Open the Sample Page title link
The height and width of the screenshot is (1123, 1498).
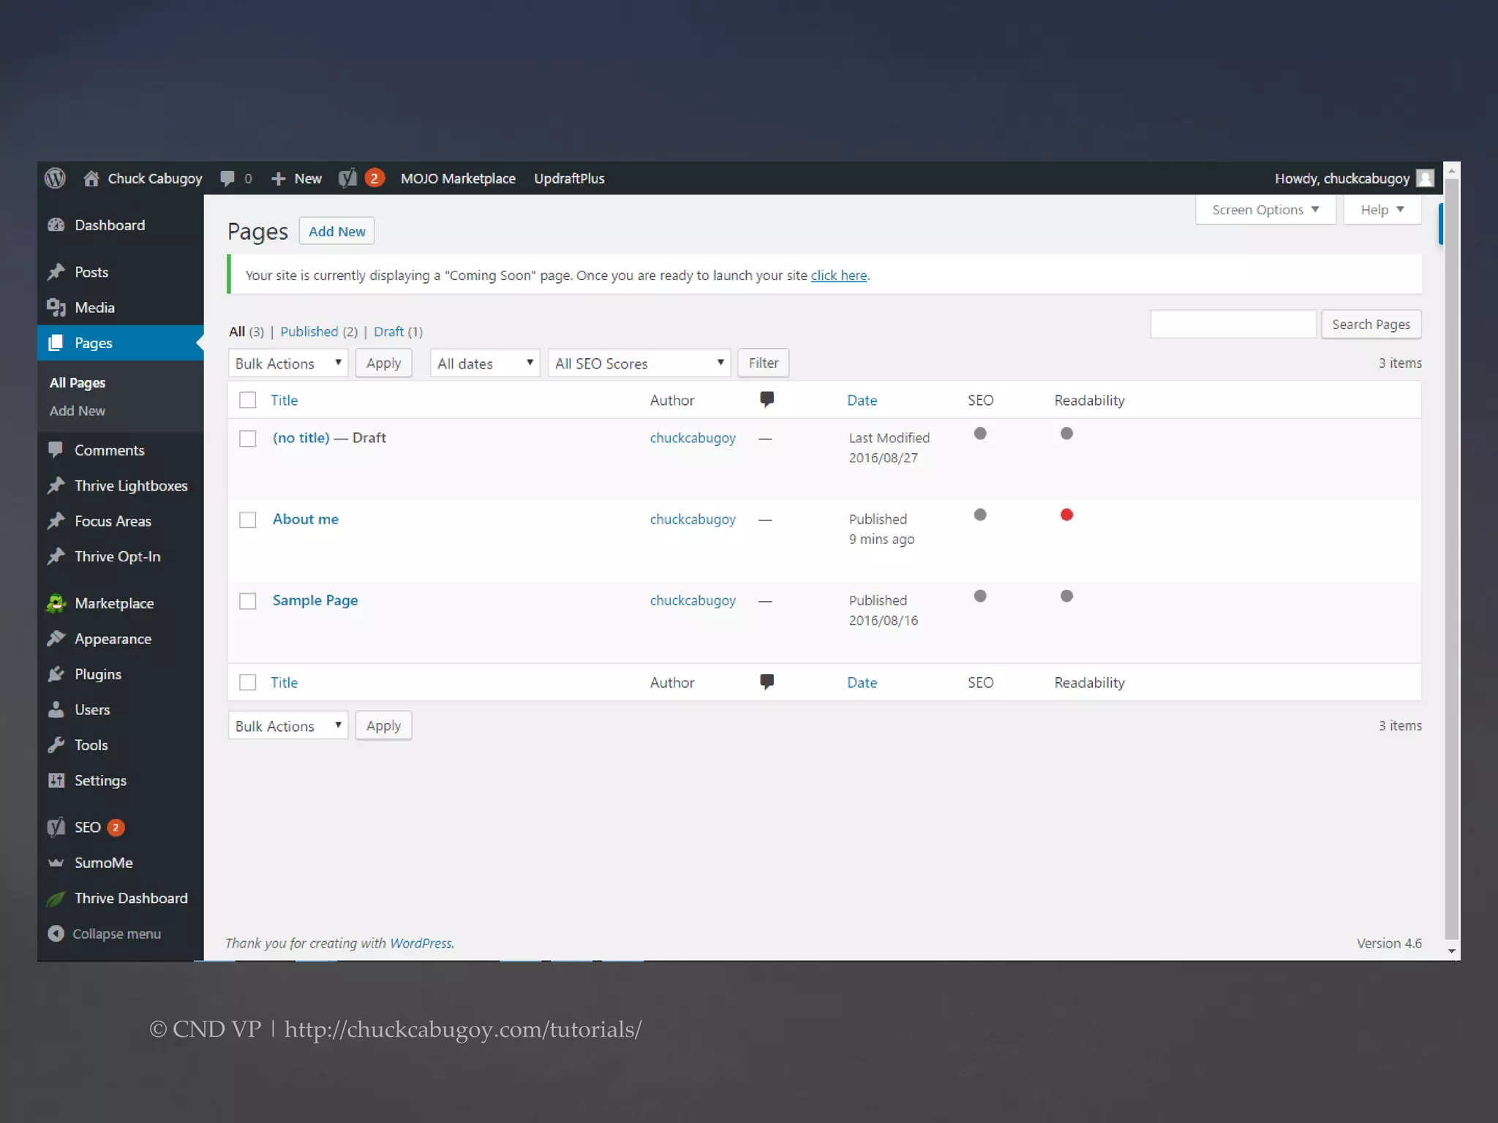point(315,600)
